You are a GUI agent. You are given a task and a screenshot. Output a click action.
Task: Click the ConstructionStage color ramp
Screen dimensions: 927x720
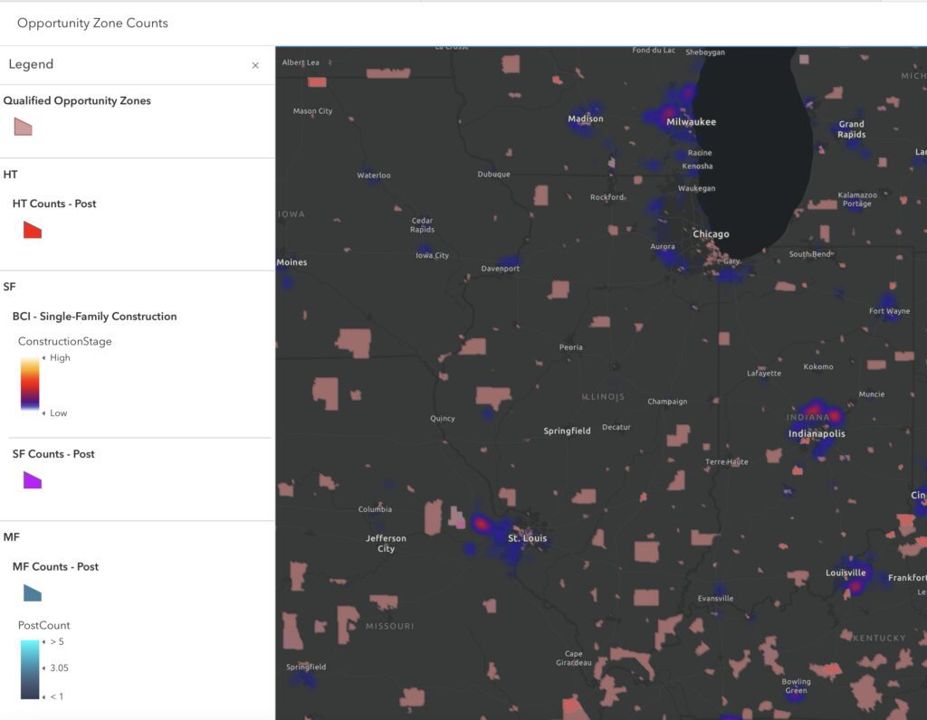point(30,384)
